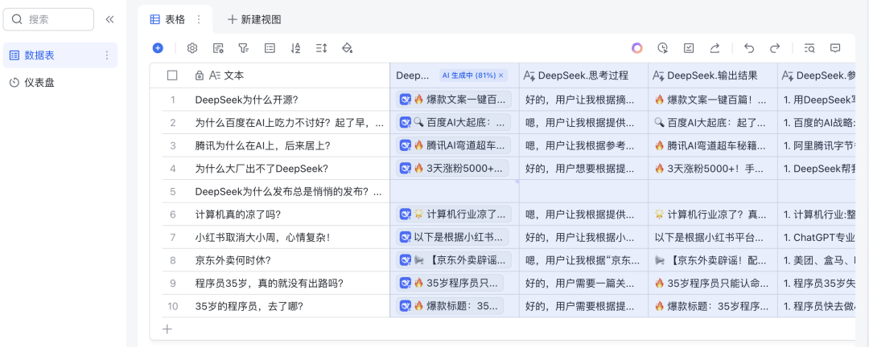Add a new row with bottom plus

[x=167, y=329]
